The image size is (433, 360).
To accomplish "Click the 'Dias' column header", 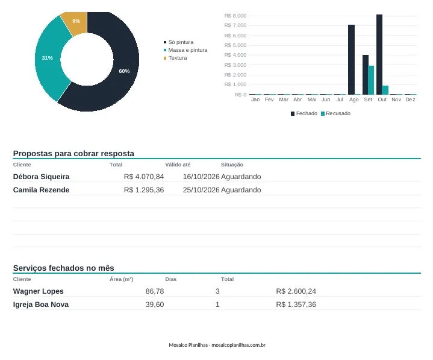I will [170, 279].
